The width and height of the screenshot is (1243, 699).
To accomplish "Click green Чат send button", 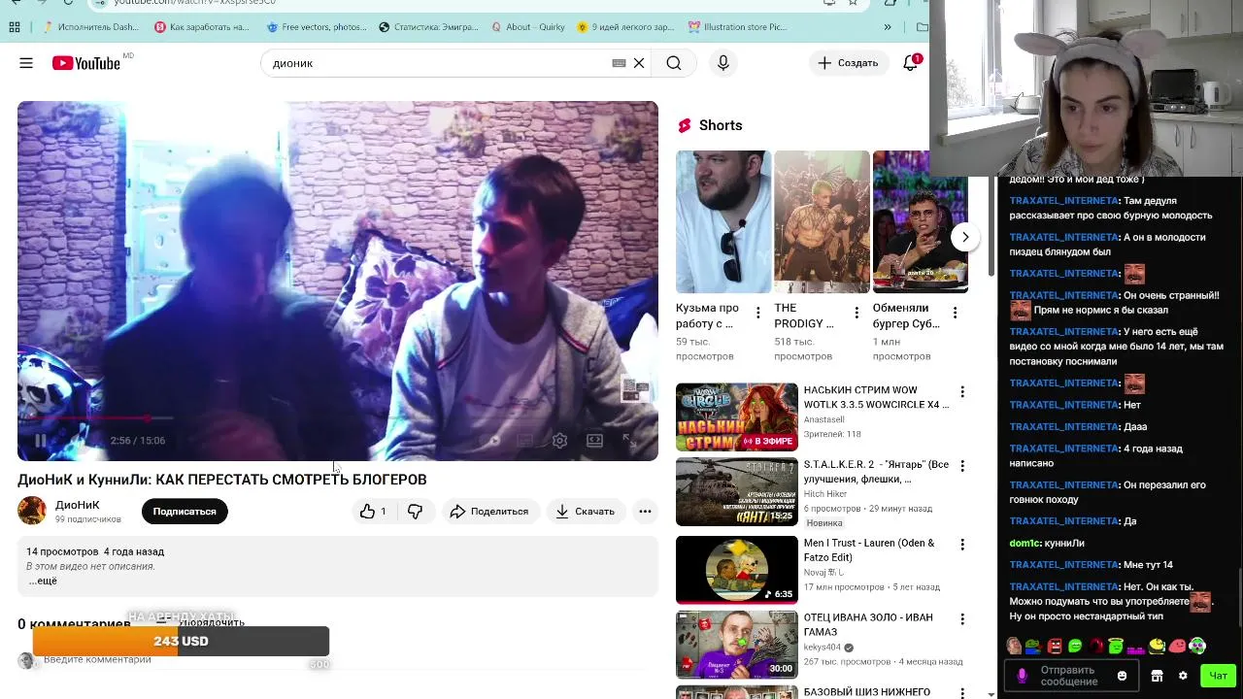I will pos(1218,676).
